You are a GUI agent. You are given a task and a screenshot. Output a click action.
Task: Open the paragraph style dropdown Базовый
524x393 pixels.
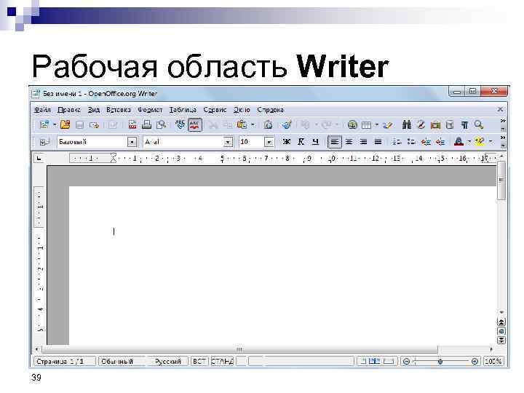[x=132, y=142]
